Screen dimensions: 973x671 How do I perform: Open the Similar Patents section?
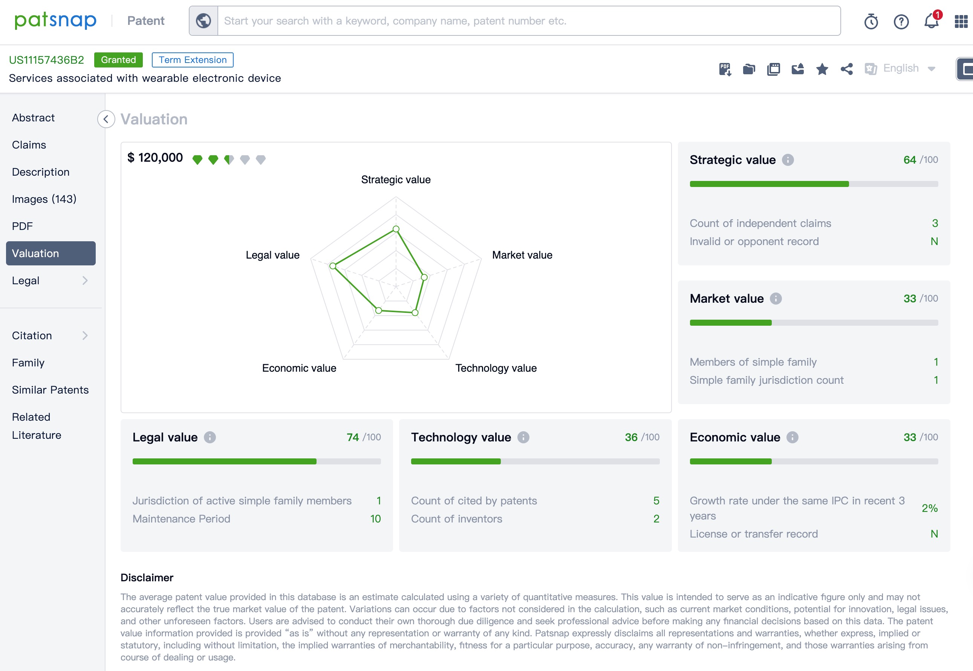[x=50, y=390]
